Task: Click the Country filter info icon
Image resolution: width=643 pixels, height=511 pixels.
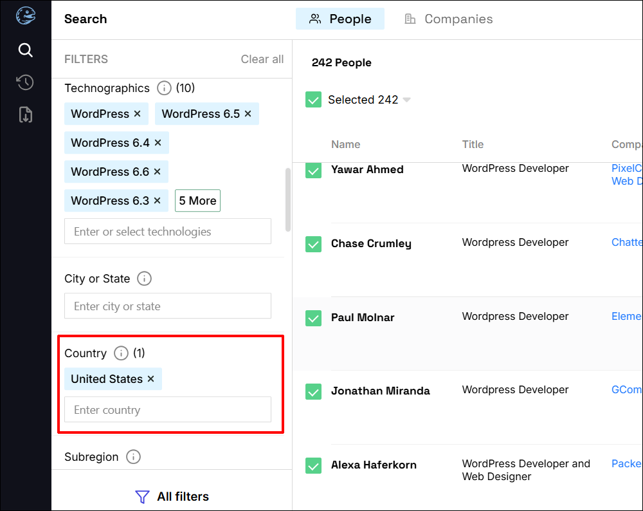Action: click(121, 353)
